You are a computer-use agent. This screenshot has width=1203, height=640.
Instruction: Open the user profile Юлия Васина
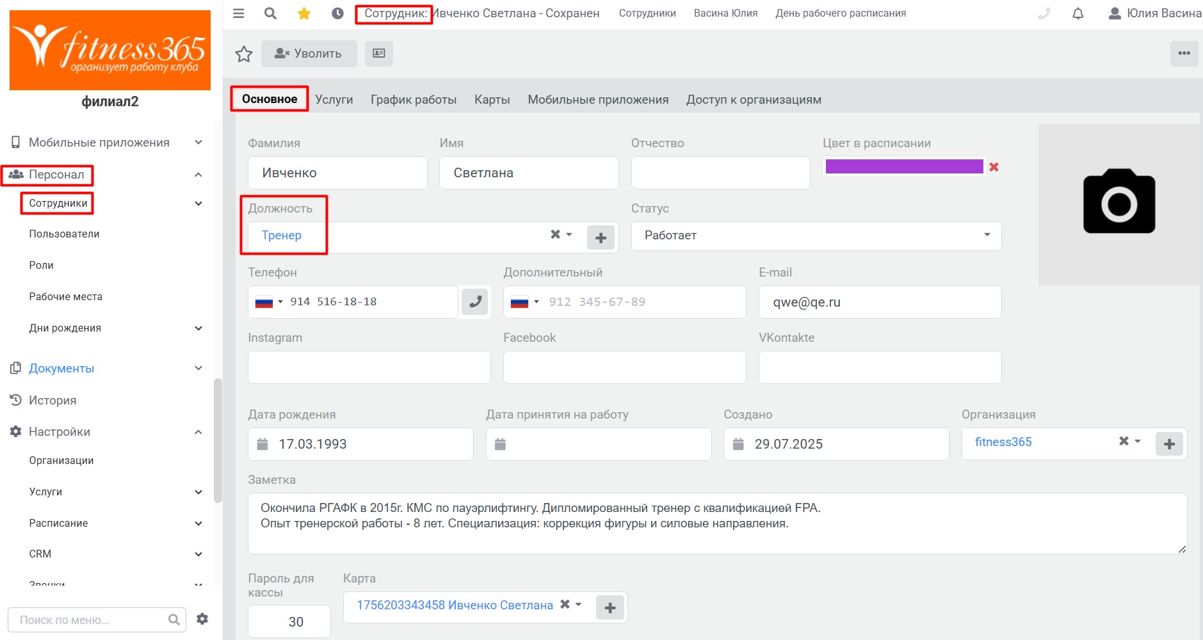tap(1155, 13)
